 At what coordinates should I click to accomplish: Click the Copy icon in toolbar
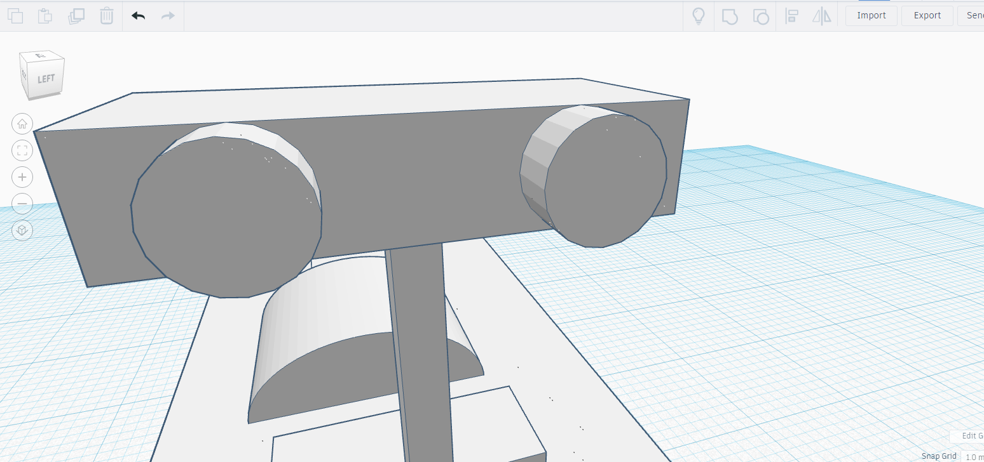[x=15, y=16]
